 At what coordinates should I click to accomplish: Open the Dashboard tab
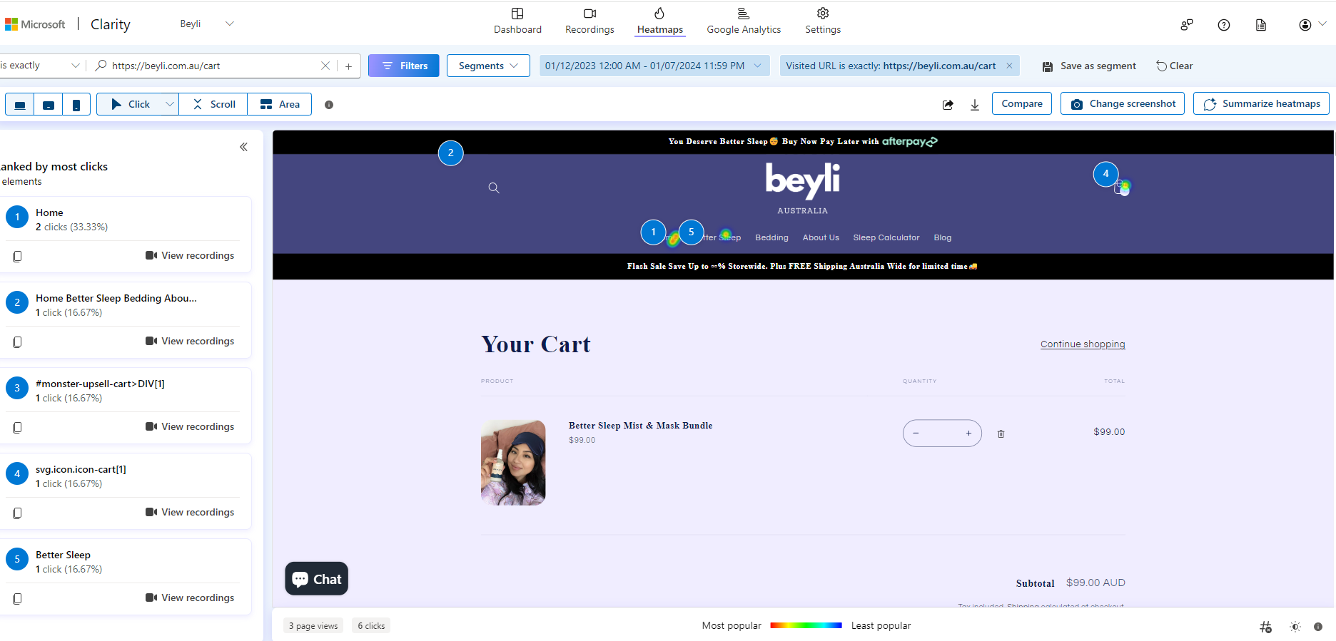tap(517, 21)
